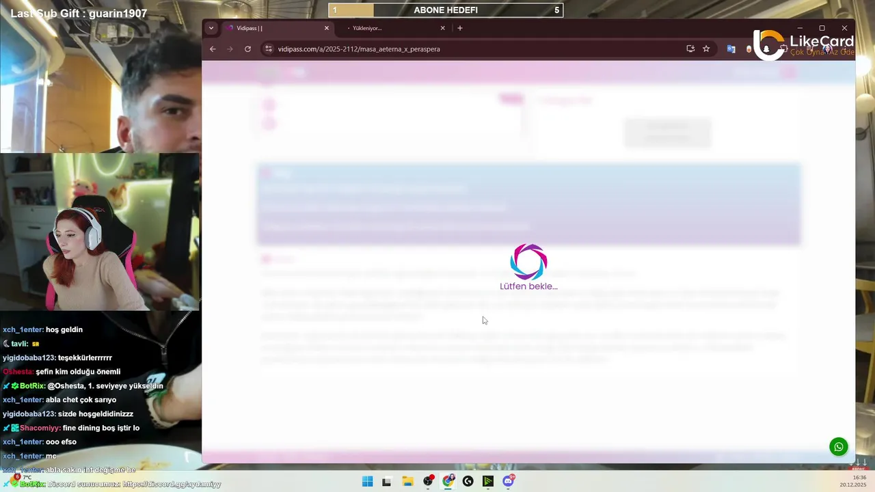
Task: Switch to the Vidipass tab
Action: [x=279, y=28]
